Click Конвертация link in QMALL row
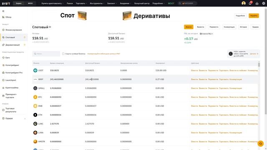Screen dimensions: 267x150 [236, 88]
